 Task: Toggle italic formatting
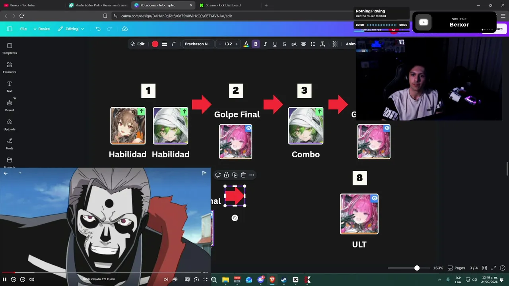click(265, 44)
